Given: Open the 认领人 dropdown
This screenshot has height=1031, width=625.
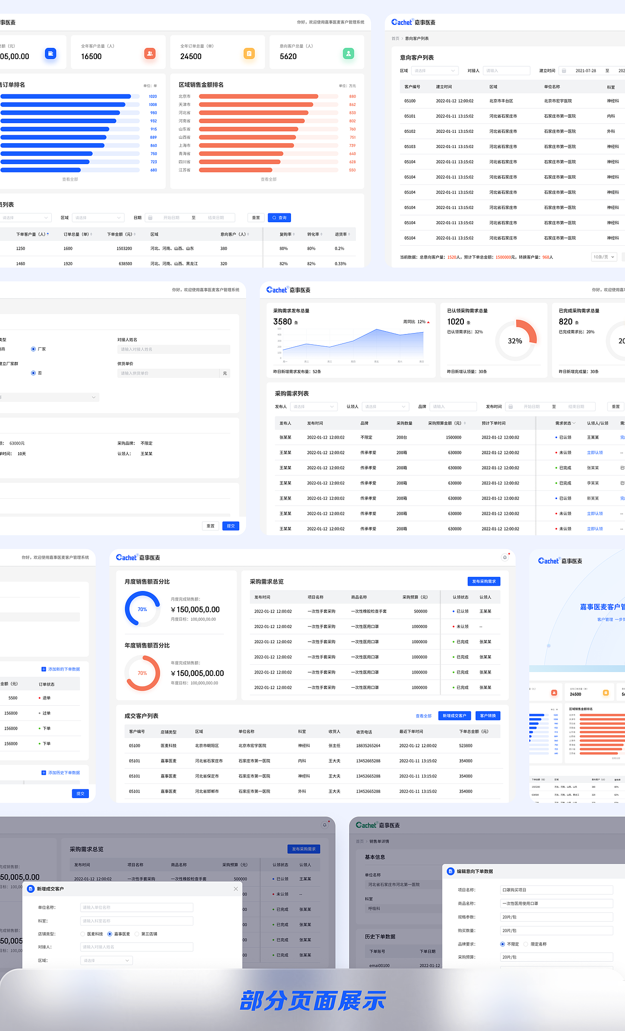Looking at the screenshot, I should pos(386,407).
